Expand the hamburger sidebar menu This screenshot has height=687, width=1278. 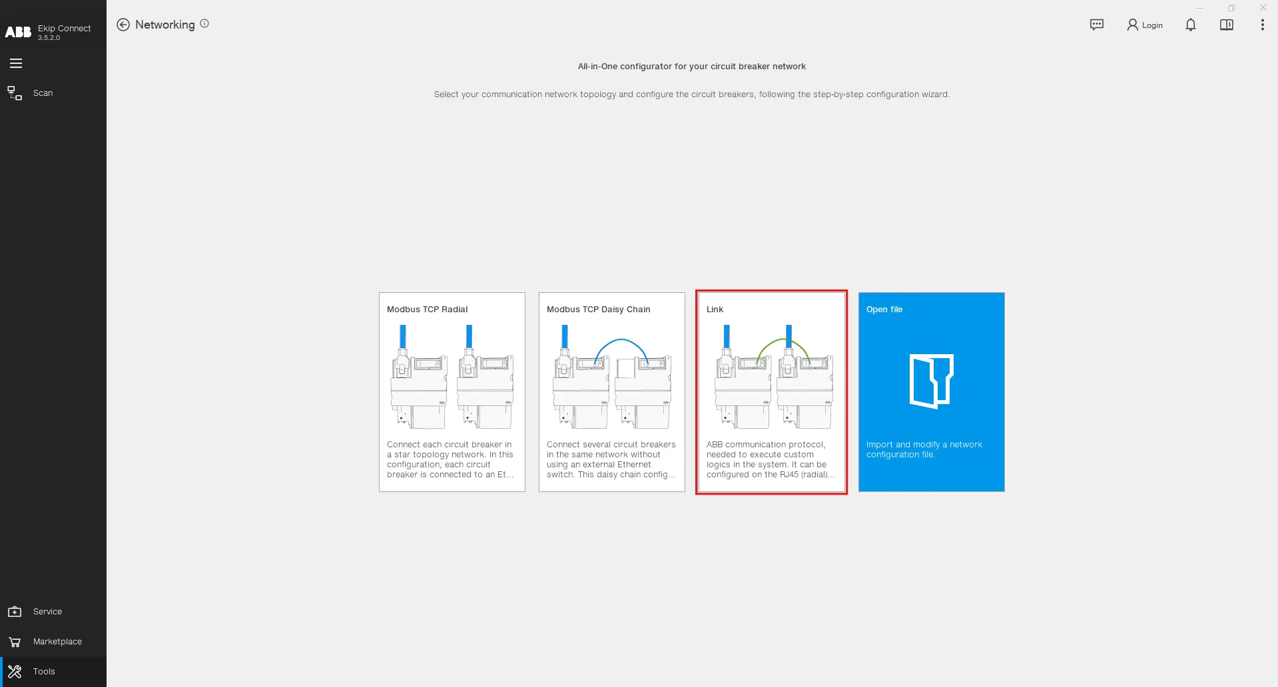click(x=16, y=63)
